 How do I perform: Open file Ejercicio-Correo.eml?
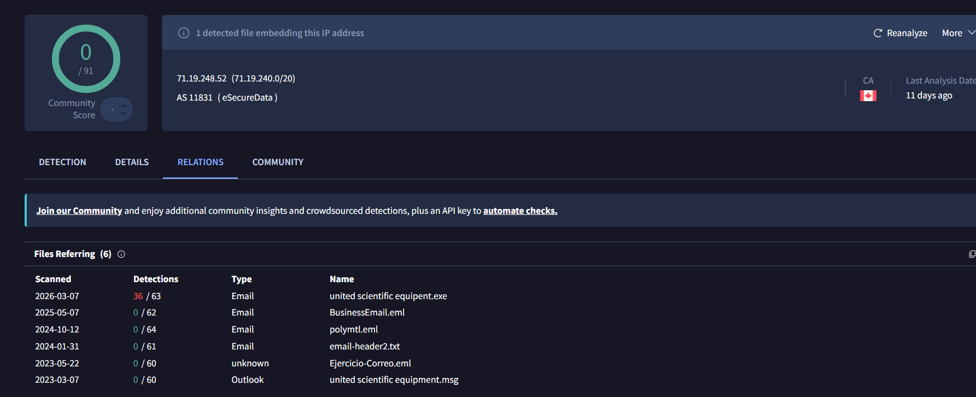pyautogui.click(x=370, y=363)
